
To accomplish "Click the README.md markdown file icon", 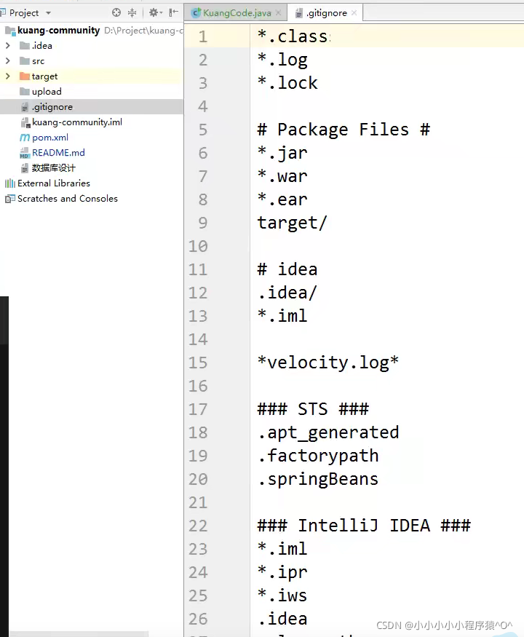I will click(25, 153).
